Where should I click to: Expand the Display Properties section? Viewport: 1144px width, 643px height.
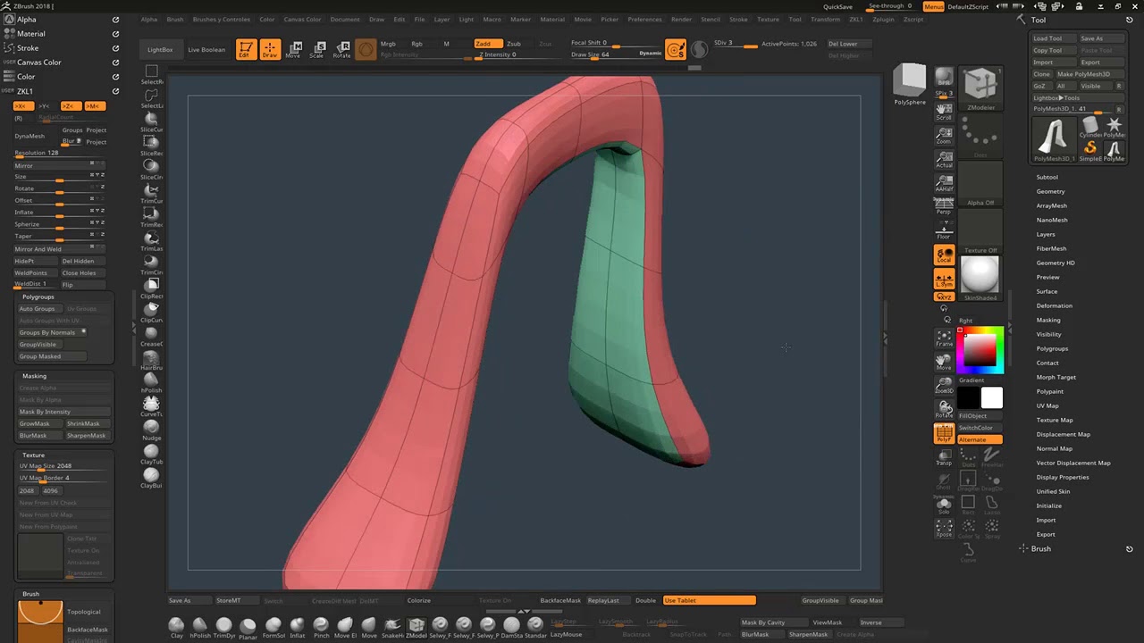click(x=1063, y=477)
